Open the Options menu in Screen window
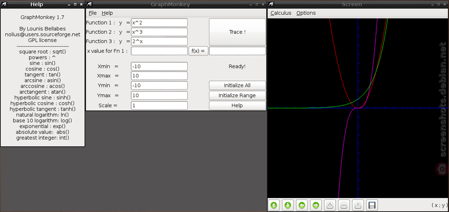This screenshot has height=212, width=449. [306, 13]
